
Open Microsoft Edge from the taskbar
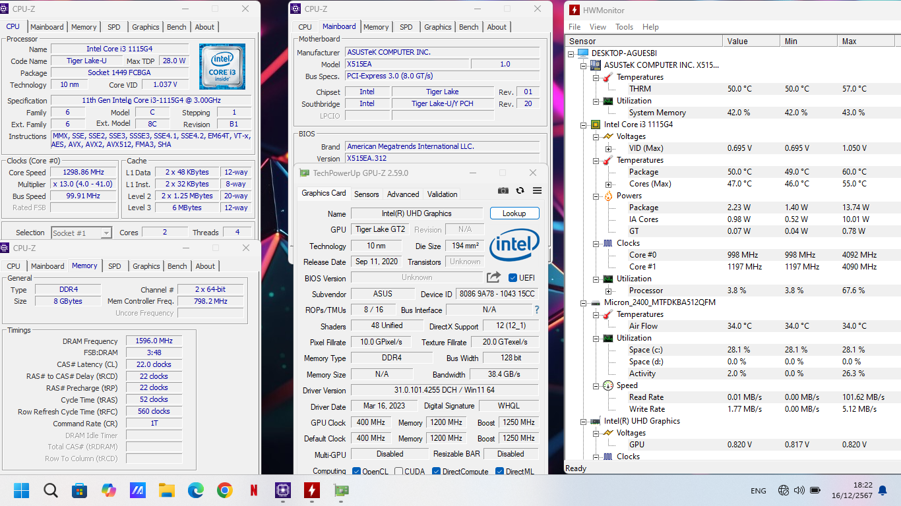[195, 490]
